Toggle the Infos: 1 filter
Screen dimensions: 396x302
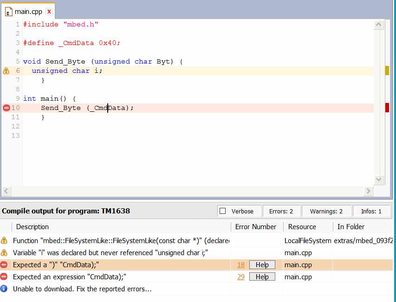point(371,211)
